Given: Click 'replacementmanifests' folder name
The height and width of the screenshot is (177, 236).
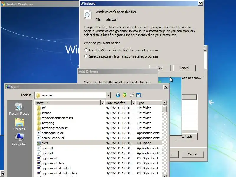Looking at the screenshot, I should [57, 118].
